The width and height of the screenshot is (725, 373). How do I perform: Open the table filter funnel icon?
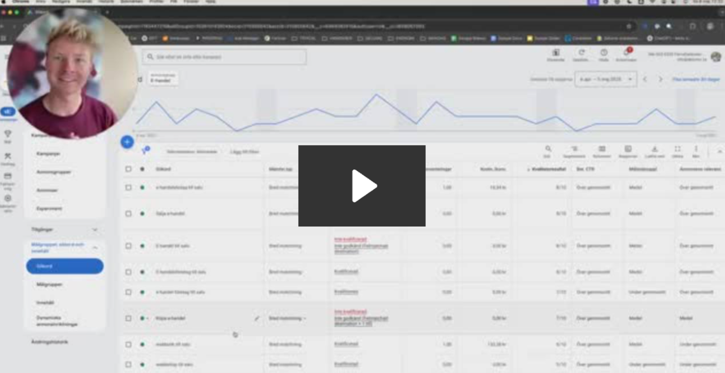145,150
